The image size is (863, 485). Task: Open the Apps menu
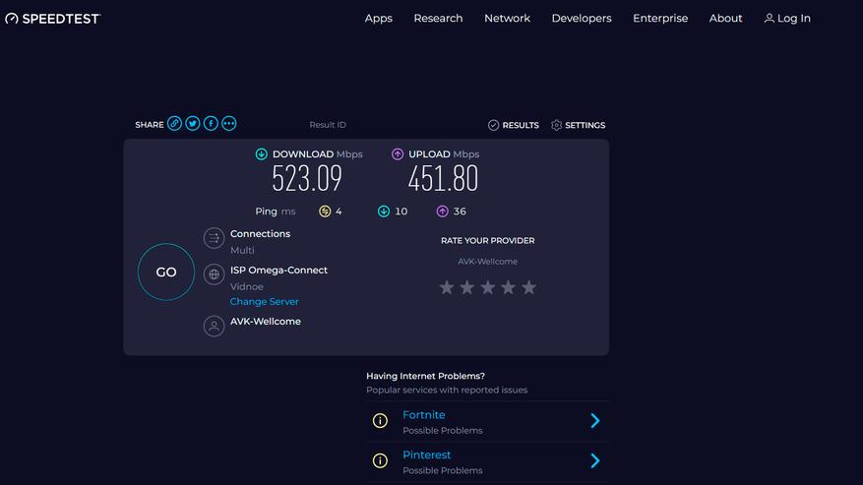coord(379,19)
